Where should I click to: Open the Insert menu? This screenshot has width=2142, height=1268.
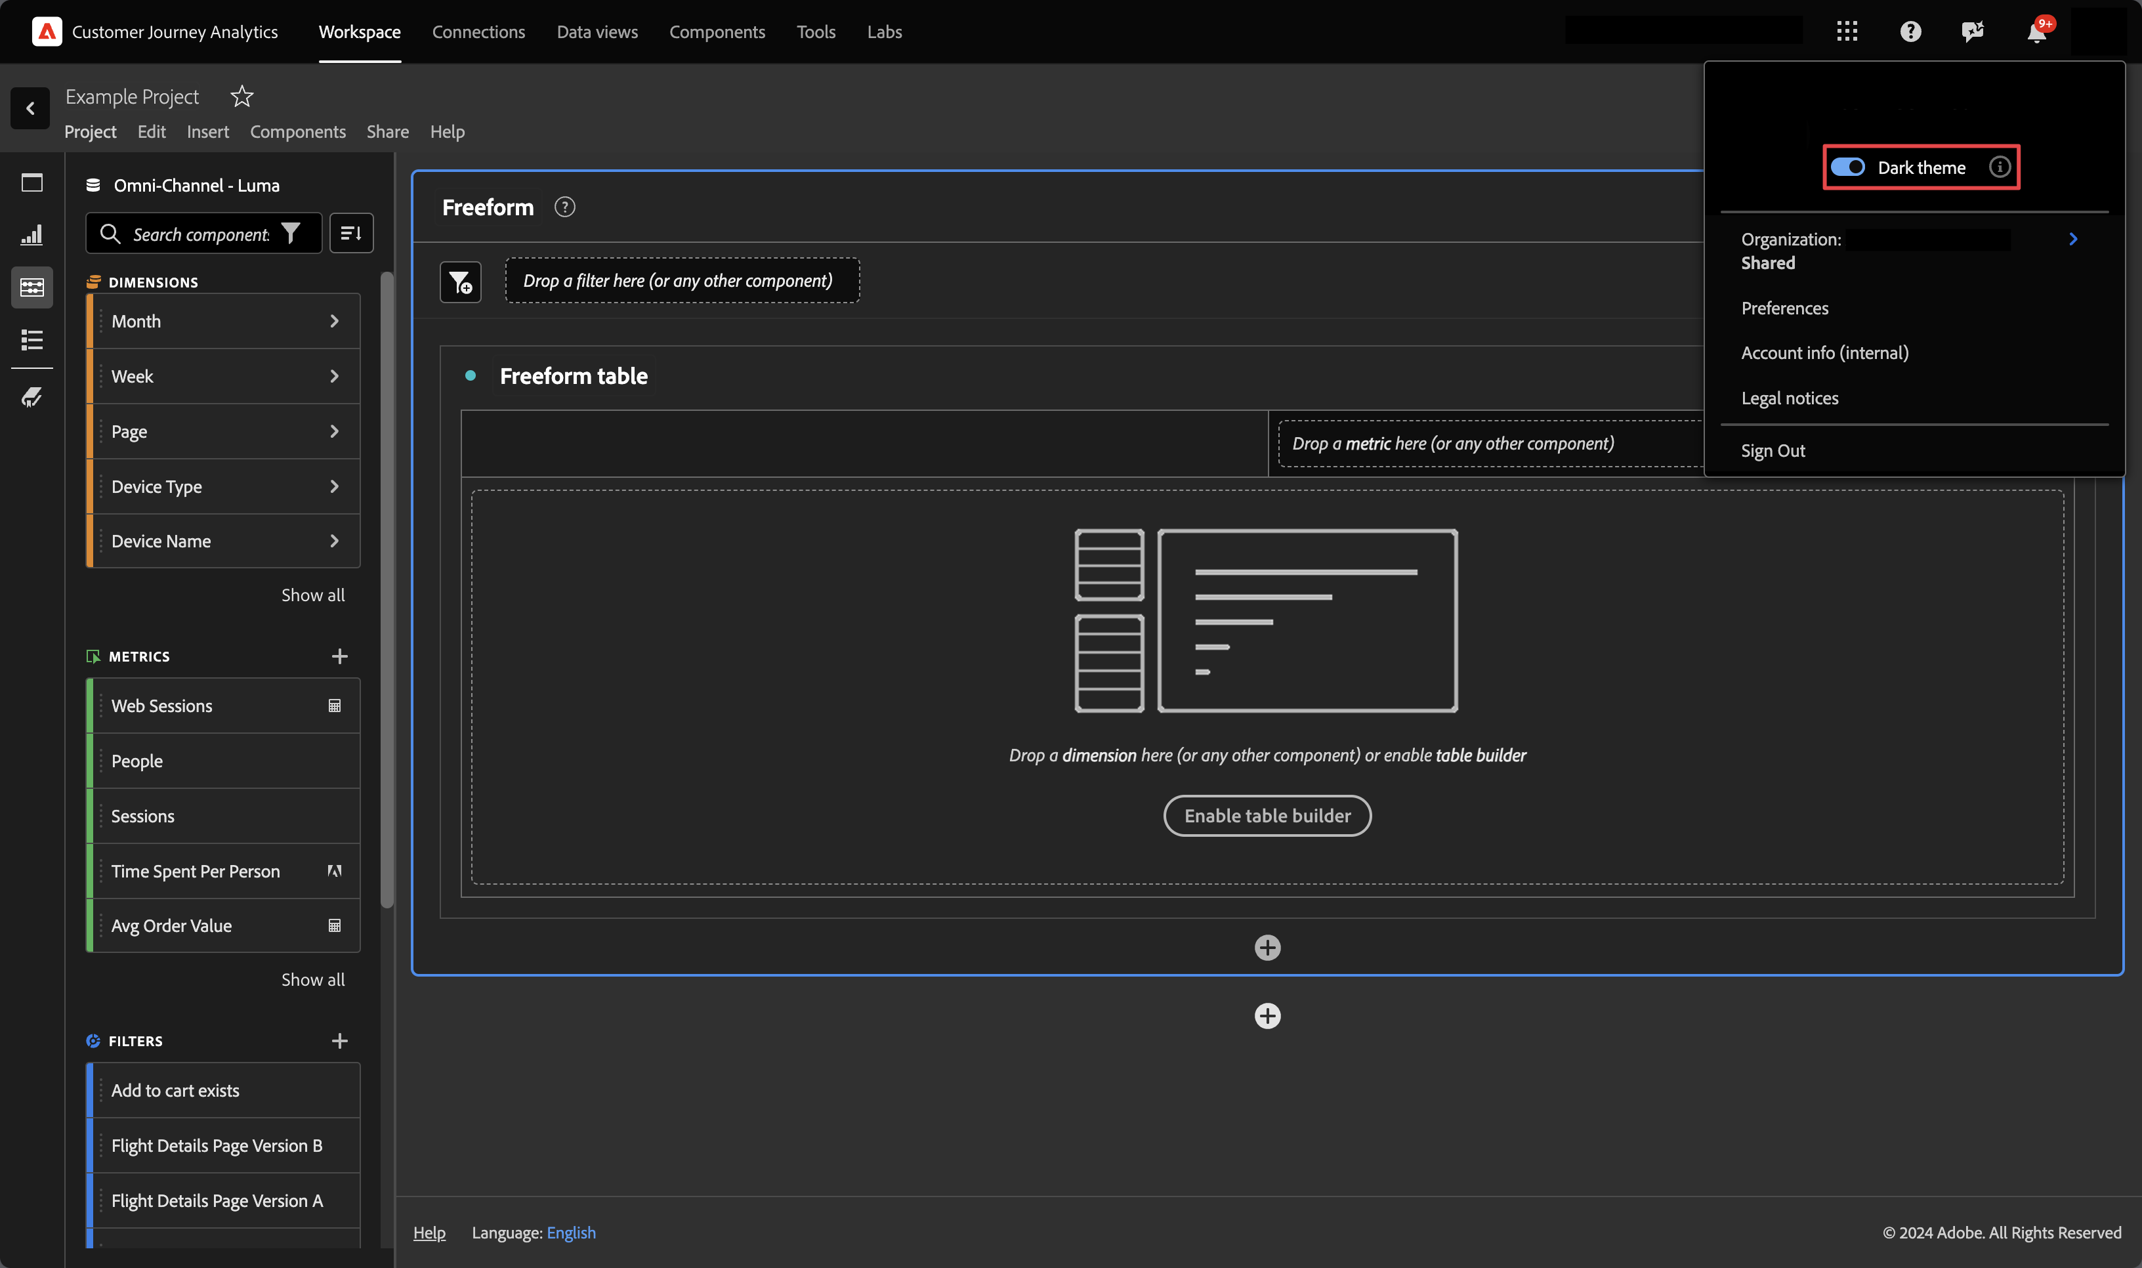click(207, 131)
